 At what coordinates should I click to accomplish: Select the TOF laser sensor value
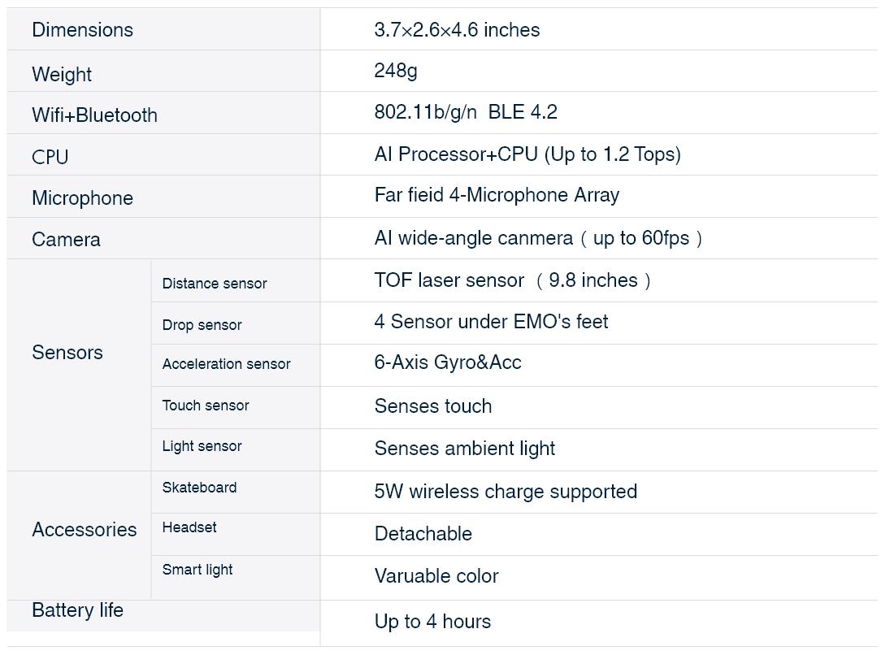512,280
